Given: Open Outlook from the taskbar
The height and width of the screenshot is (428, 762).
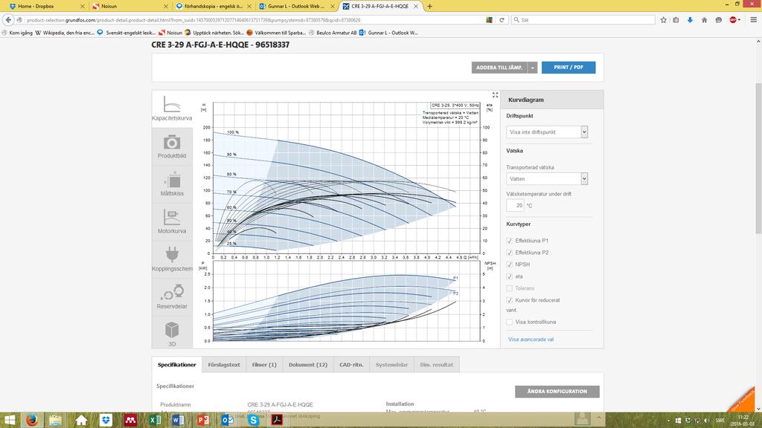Looking at the screenshot, I should click(x=228, y=420).
